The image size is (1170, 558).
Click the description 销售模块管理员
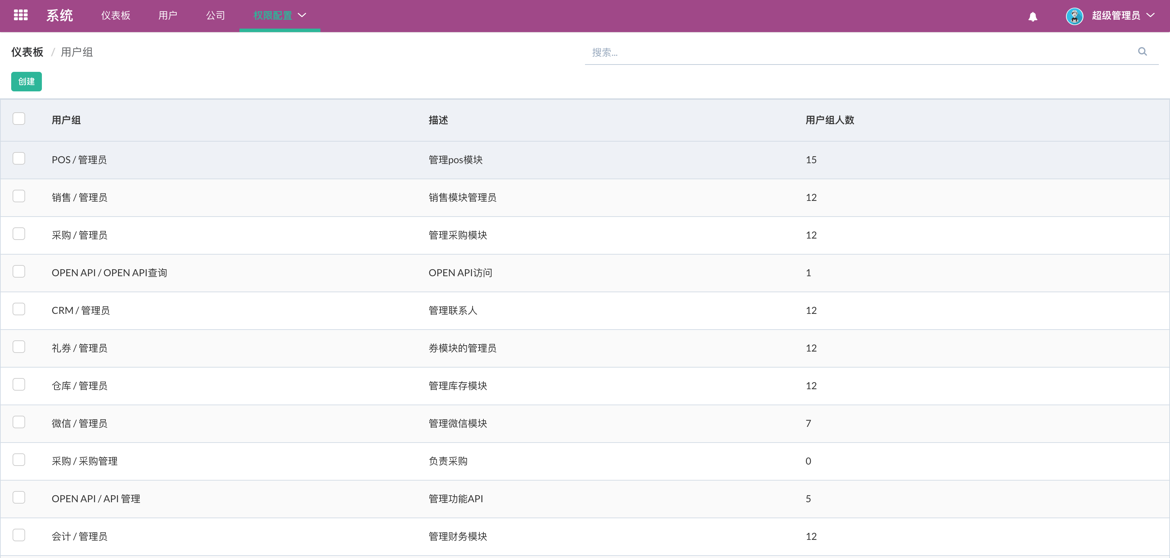pyautogui.click(x=462, y=197)
